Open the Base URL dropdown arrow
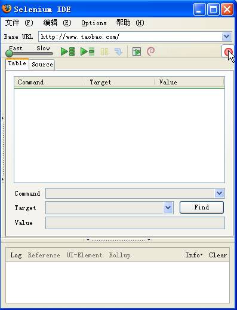This screenshot has height=310, width=237. [226, 37]
